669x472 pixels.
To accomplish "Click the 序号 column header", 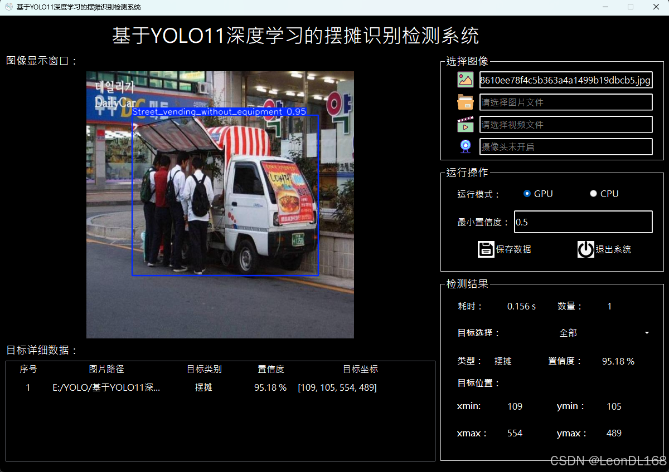I will [x=28, y=369].
